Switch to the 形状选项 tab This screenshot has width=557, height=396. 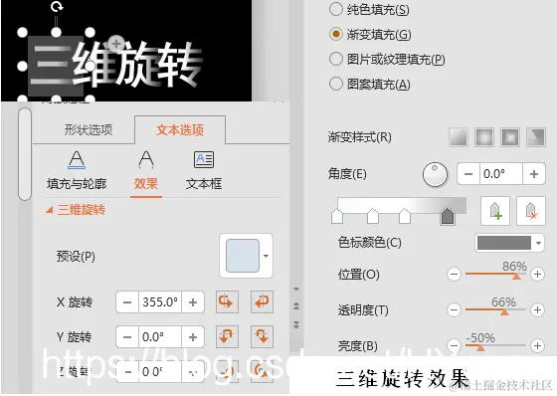(x=89, y=129)
